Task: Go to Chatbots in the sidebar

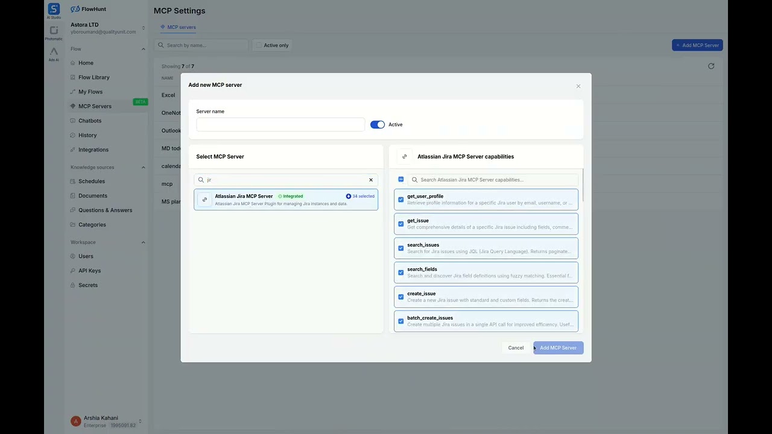Action: 90,121
